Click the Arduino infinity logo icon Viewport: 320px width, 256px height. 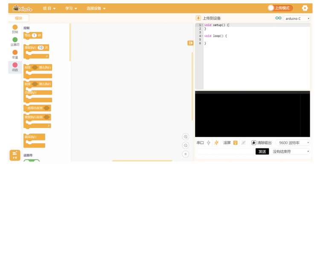278,18
